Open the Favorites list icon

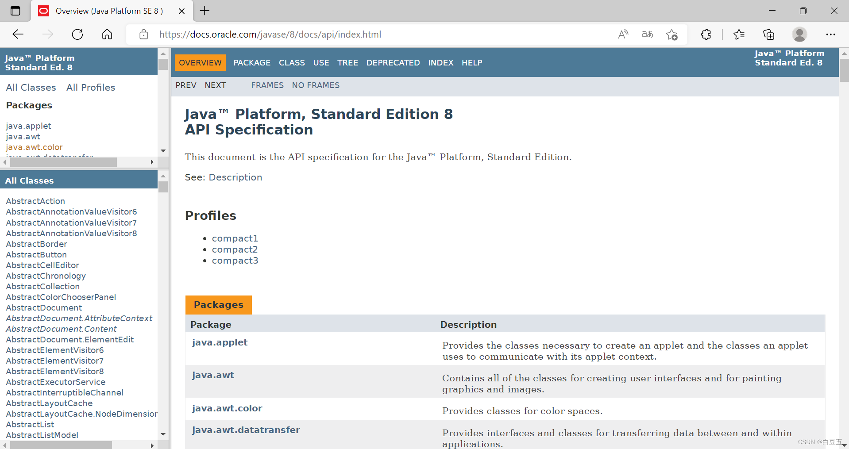pos(739,35)
